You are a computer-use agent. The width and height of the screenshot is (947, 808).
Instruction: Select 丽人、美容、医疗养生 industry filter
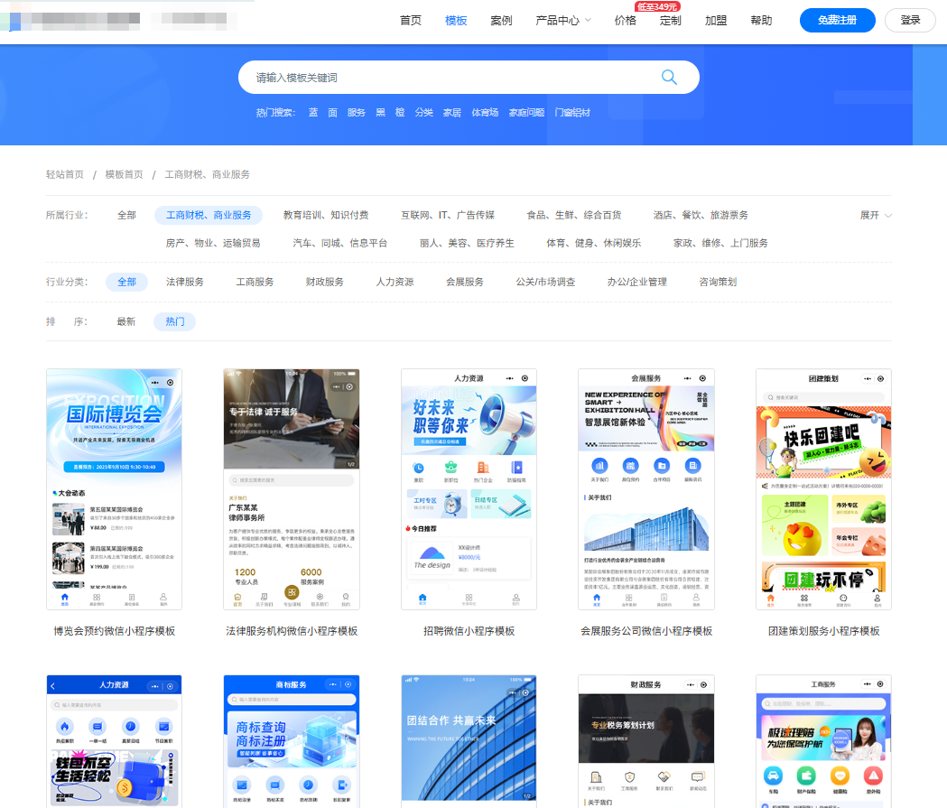467,243
